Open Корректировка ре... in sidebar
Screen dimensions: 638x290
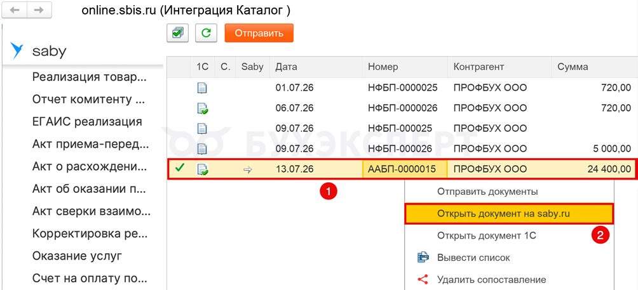coord(89,234)
